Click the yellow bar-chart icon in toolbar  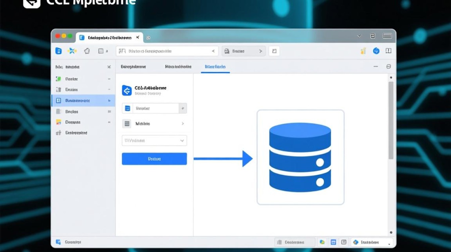[x=363, y=51]
